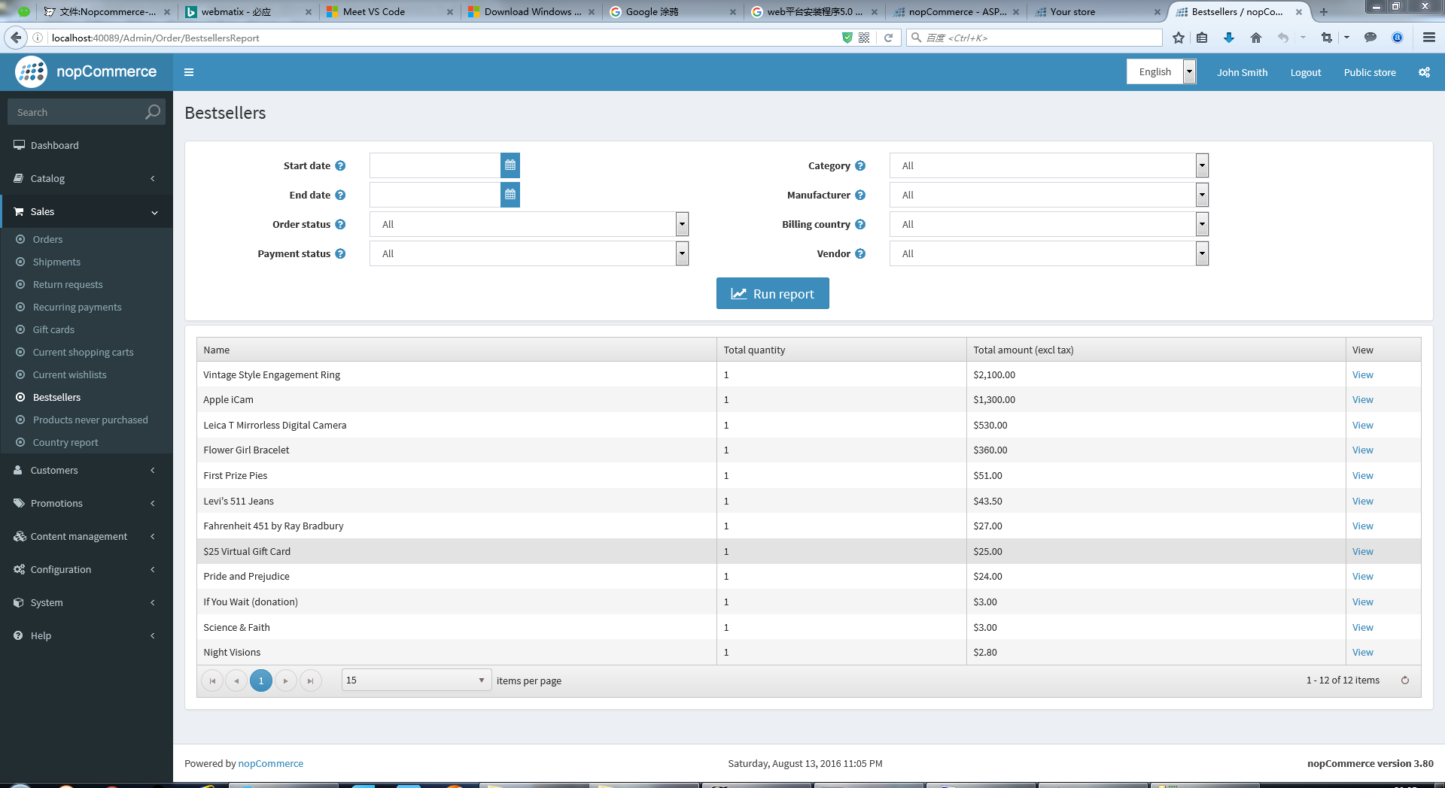Image resolution: width=1445 pixels, height=788 pixels.
Task: Toggle the sidebar hamburger menu
Action: point(189,72)
